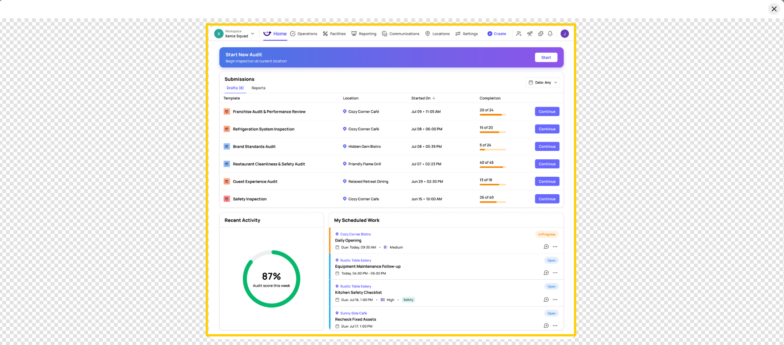
Task: Open the Operations menu
Action: [x=304, y=34]
